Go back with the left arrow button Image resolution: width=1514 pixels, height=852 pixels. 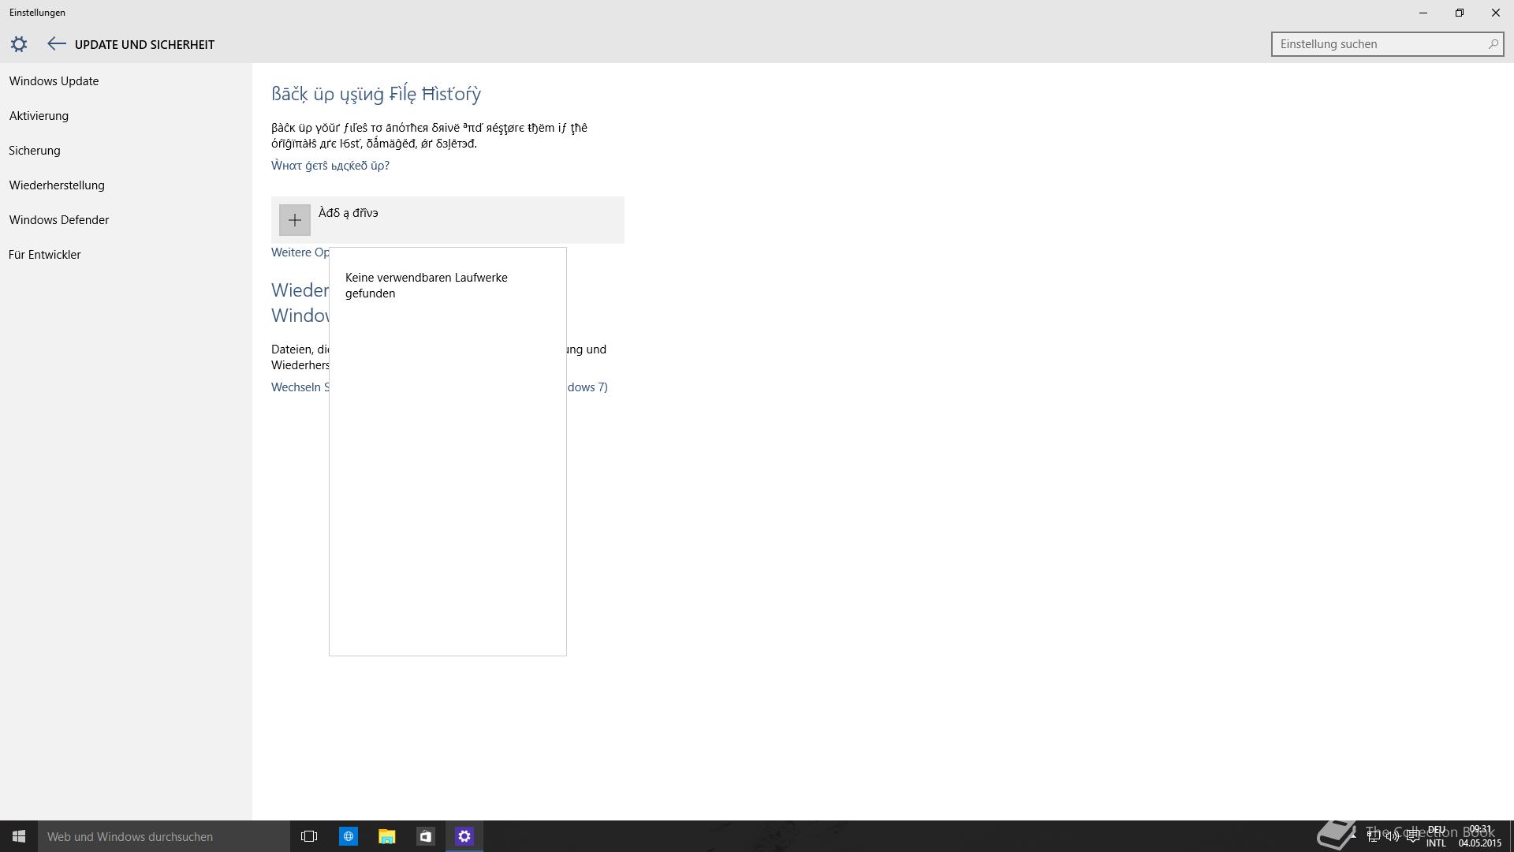point(56,44)
